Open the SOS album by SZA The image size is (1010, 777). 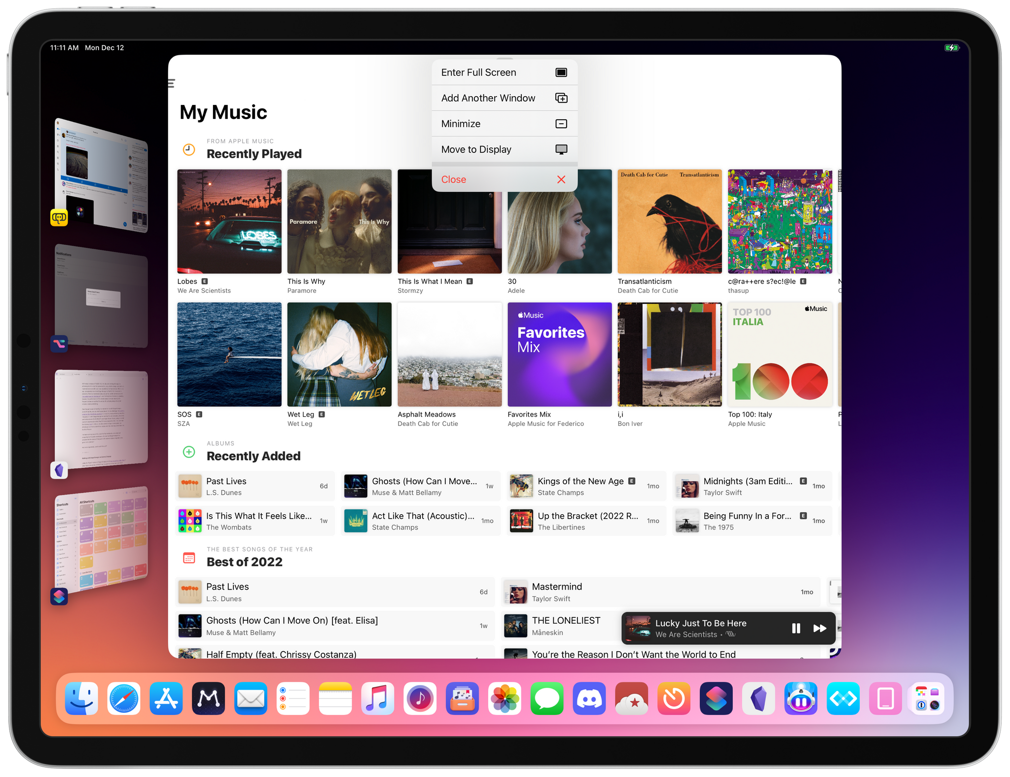click(x=229, y=354)
